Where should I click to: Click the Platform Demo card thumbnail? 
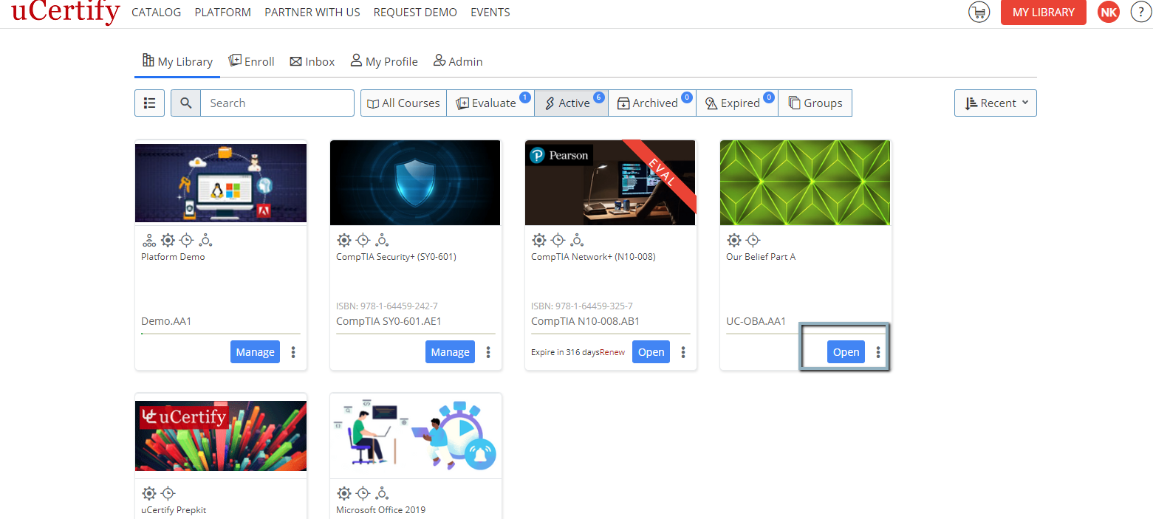(x=221, y=183)
